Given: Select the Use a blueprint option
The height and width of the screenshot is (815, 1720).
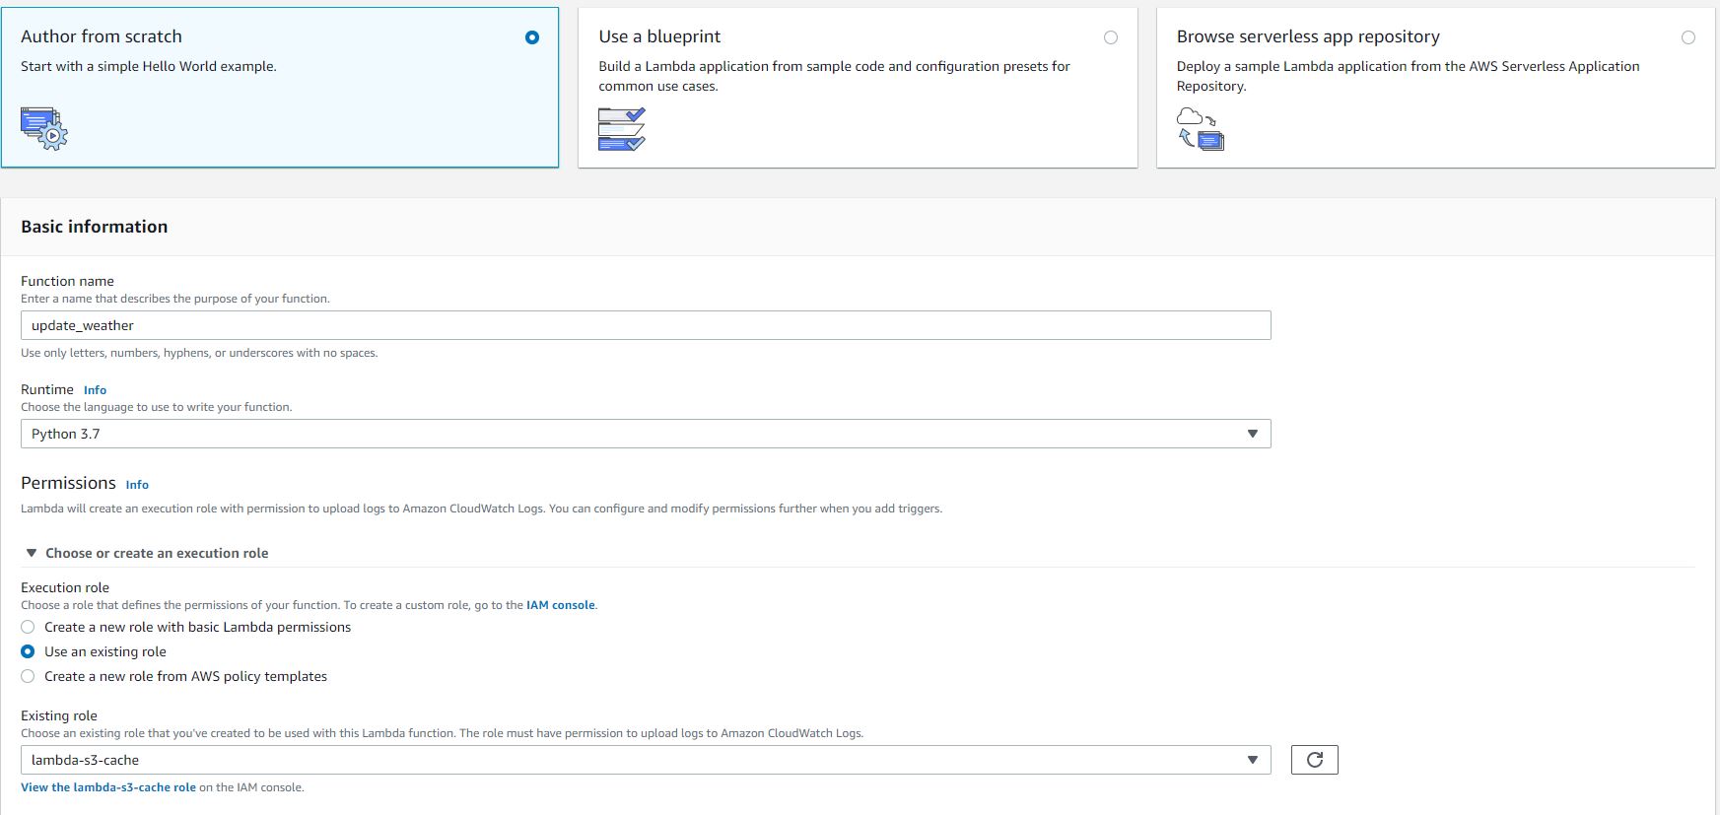Looking at the screenshot, I should coord(1111,37).
